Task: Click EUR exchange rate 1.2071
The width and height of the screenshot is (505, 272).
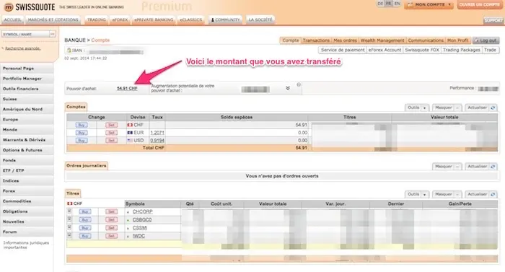Action: [157, 133]
